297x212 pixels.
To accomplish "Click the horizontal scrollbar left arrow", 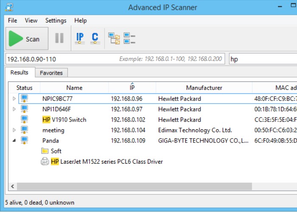I will click(x=13, y=187).
